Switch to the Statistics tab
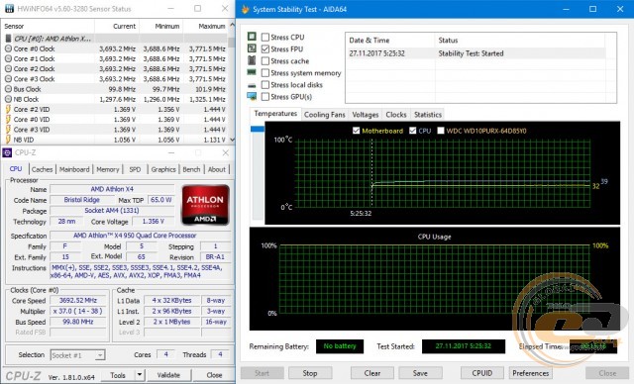 point(428,115)
